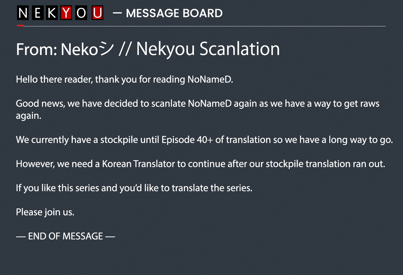Click the 'Please join us.' line

click(45, 212)
